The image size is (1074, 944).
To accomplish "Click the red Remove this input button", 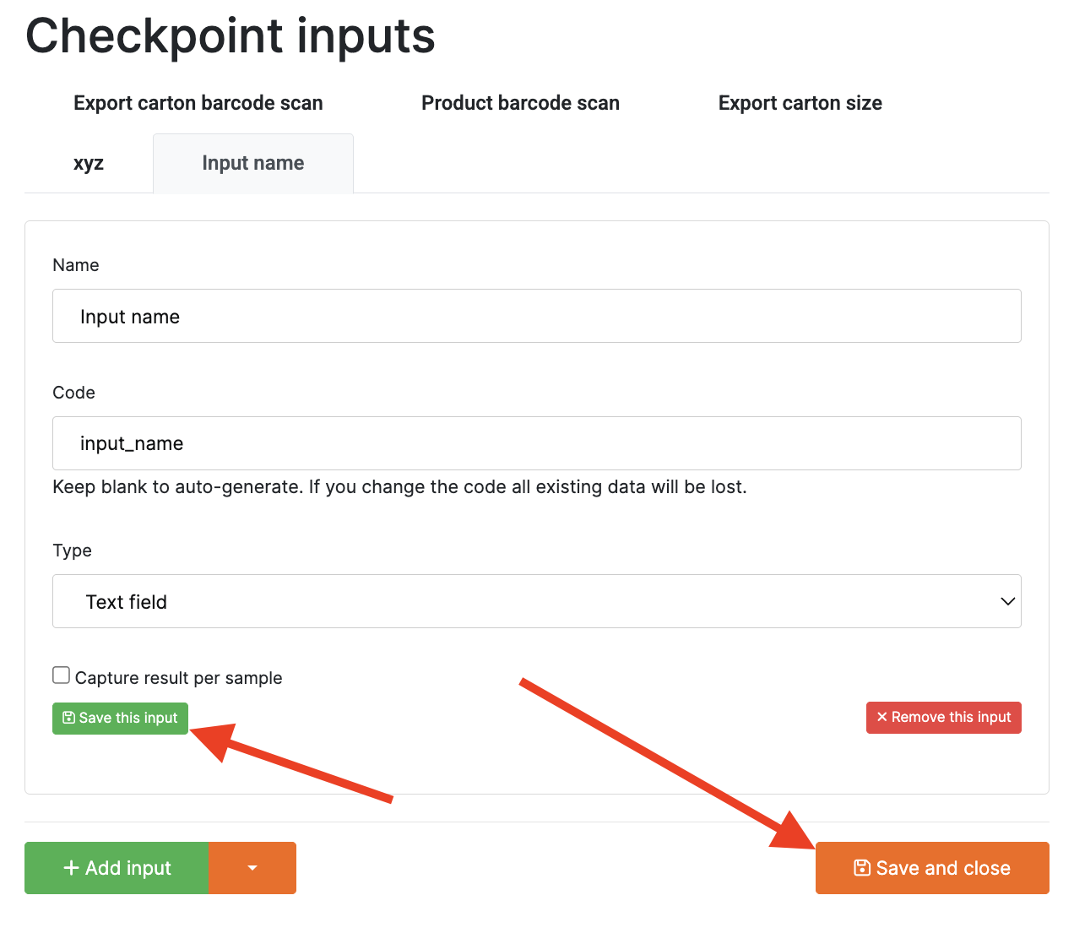I will coord(943,718).
